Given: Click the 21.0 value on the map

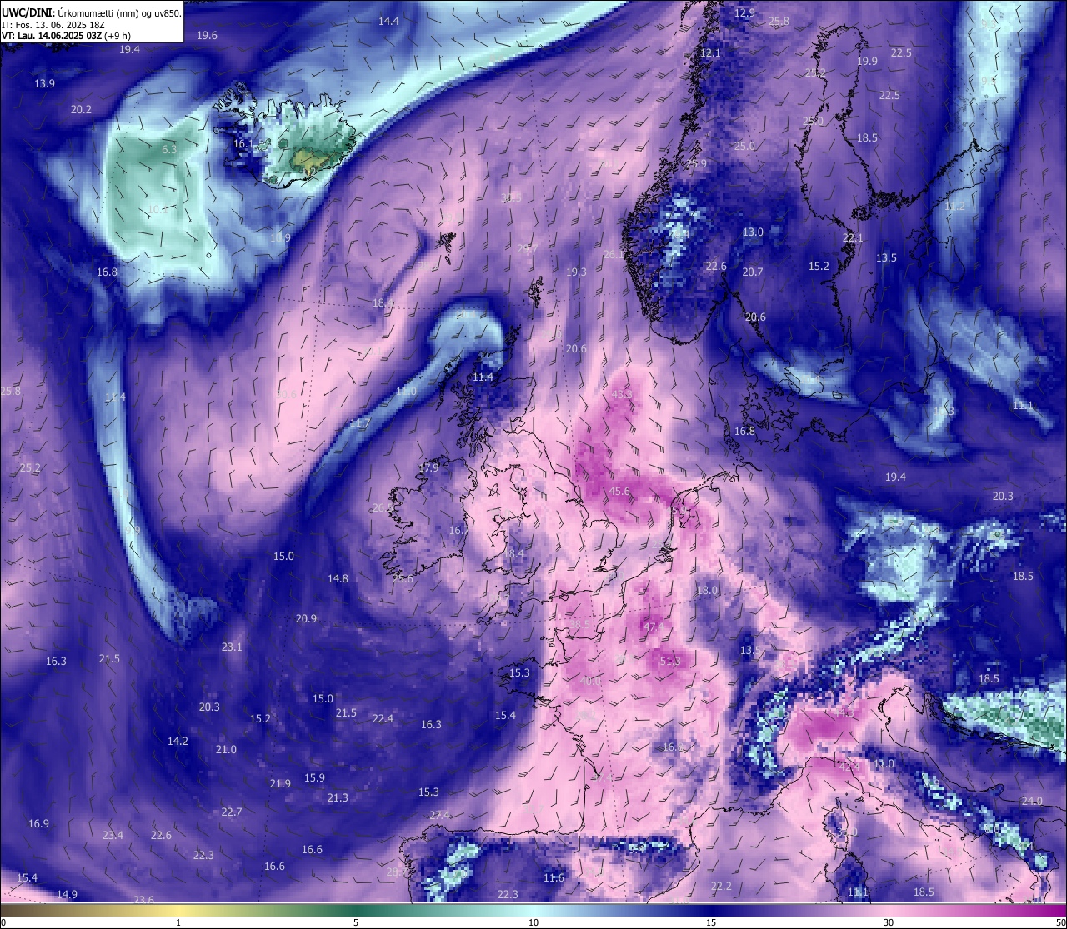Looking at the screenshot, I should 226,749.
